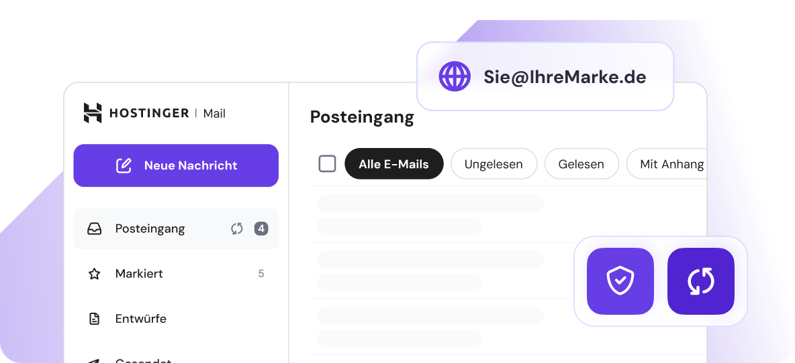This screenshot has height=363, width=795.
Task: Tick the select-all emails checkbox
Action: click(327, 163)
